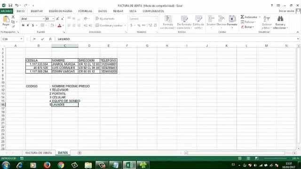Click Iniciar sesión sign-in link

(x=286, y=11)
